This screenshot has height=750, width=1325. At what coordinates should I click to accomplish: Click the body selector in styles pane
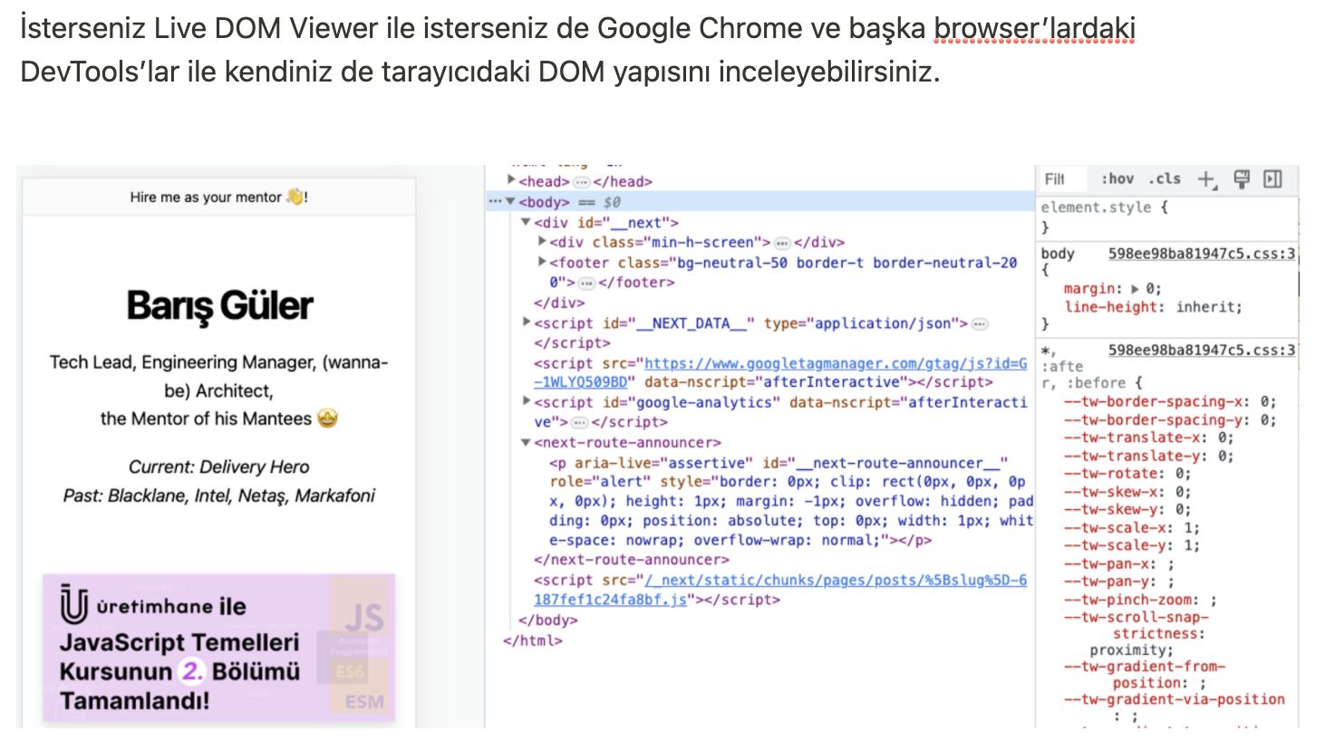click(1058, 254)
